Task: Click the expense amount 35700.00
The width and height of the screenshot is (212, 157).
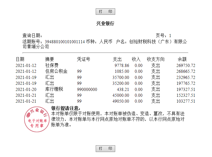Action: click(121, 77)
